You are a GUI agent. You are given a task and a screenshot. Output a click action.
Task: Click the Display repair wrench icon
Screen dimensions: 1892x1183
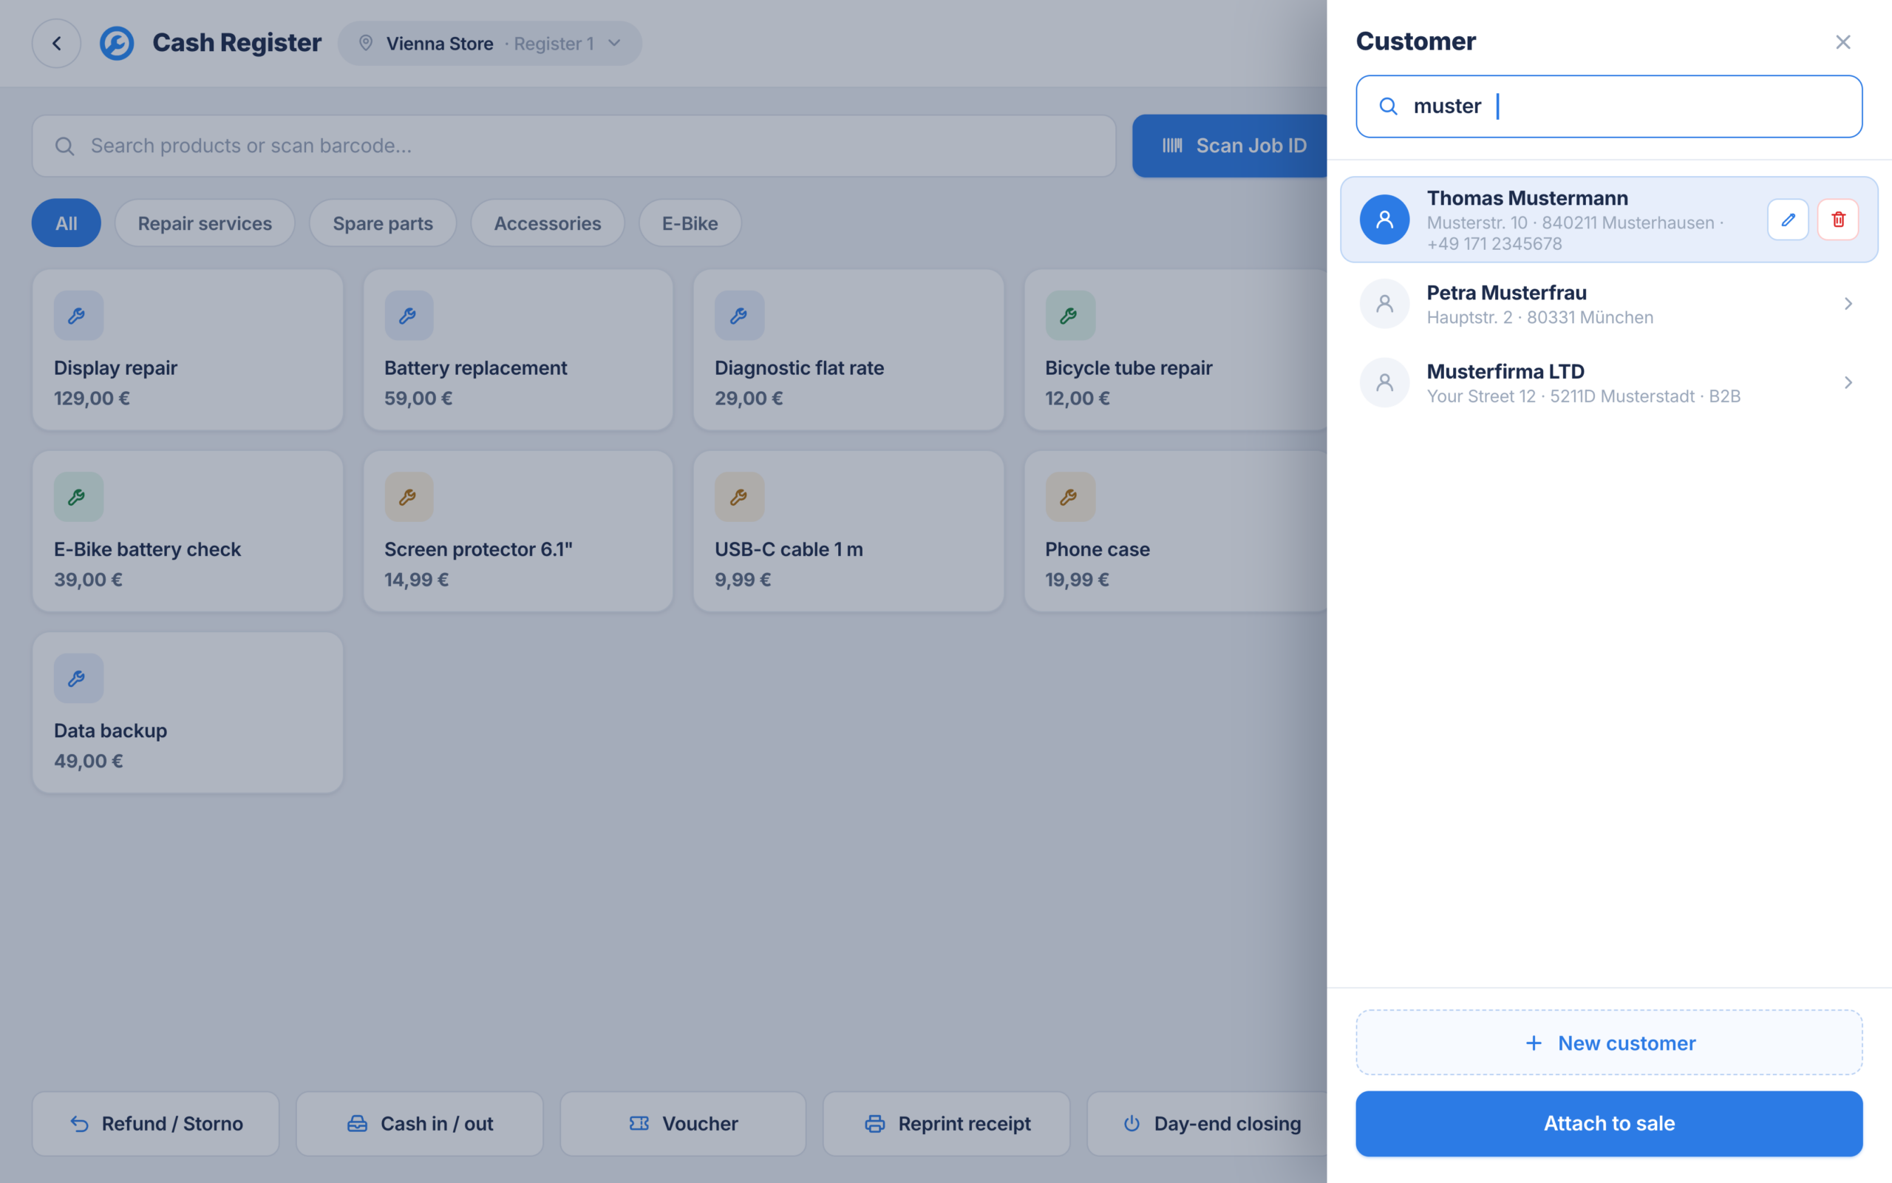click(78, 315)
